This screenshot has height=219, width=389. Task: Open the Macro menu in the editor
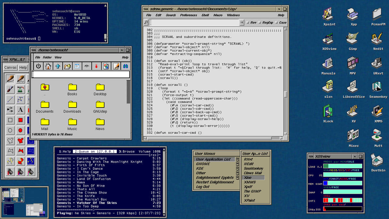(218, 15)
